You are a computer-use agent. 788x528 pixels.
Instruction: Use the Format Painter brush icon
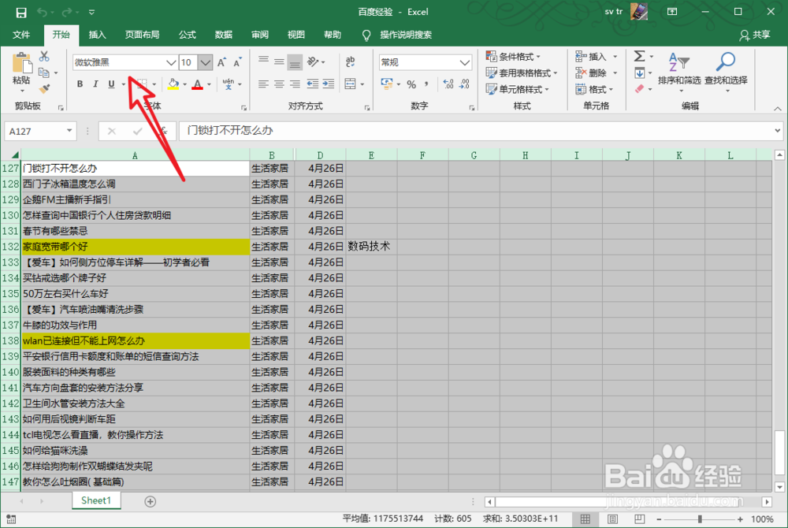click(x=44, y=89)
